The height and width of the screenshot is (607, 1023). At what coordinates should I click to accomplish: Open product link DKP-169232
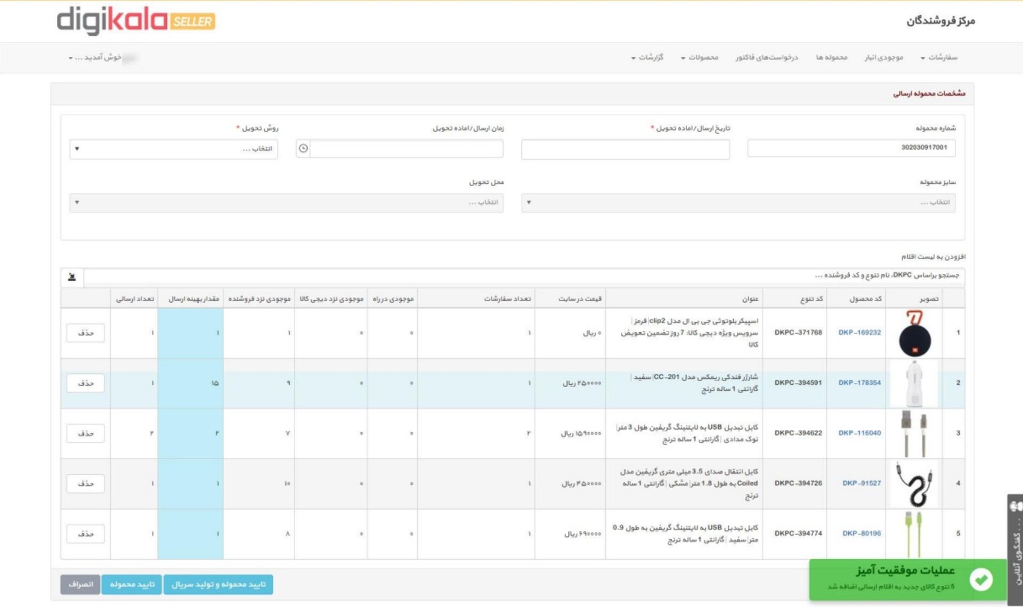click(859, 333)
